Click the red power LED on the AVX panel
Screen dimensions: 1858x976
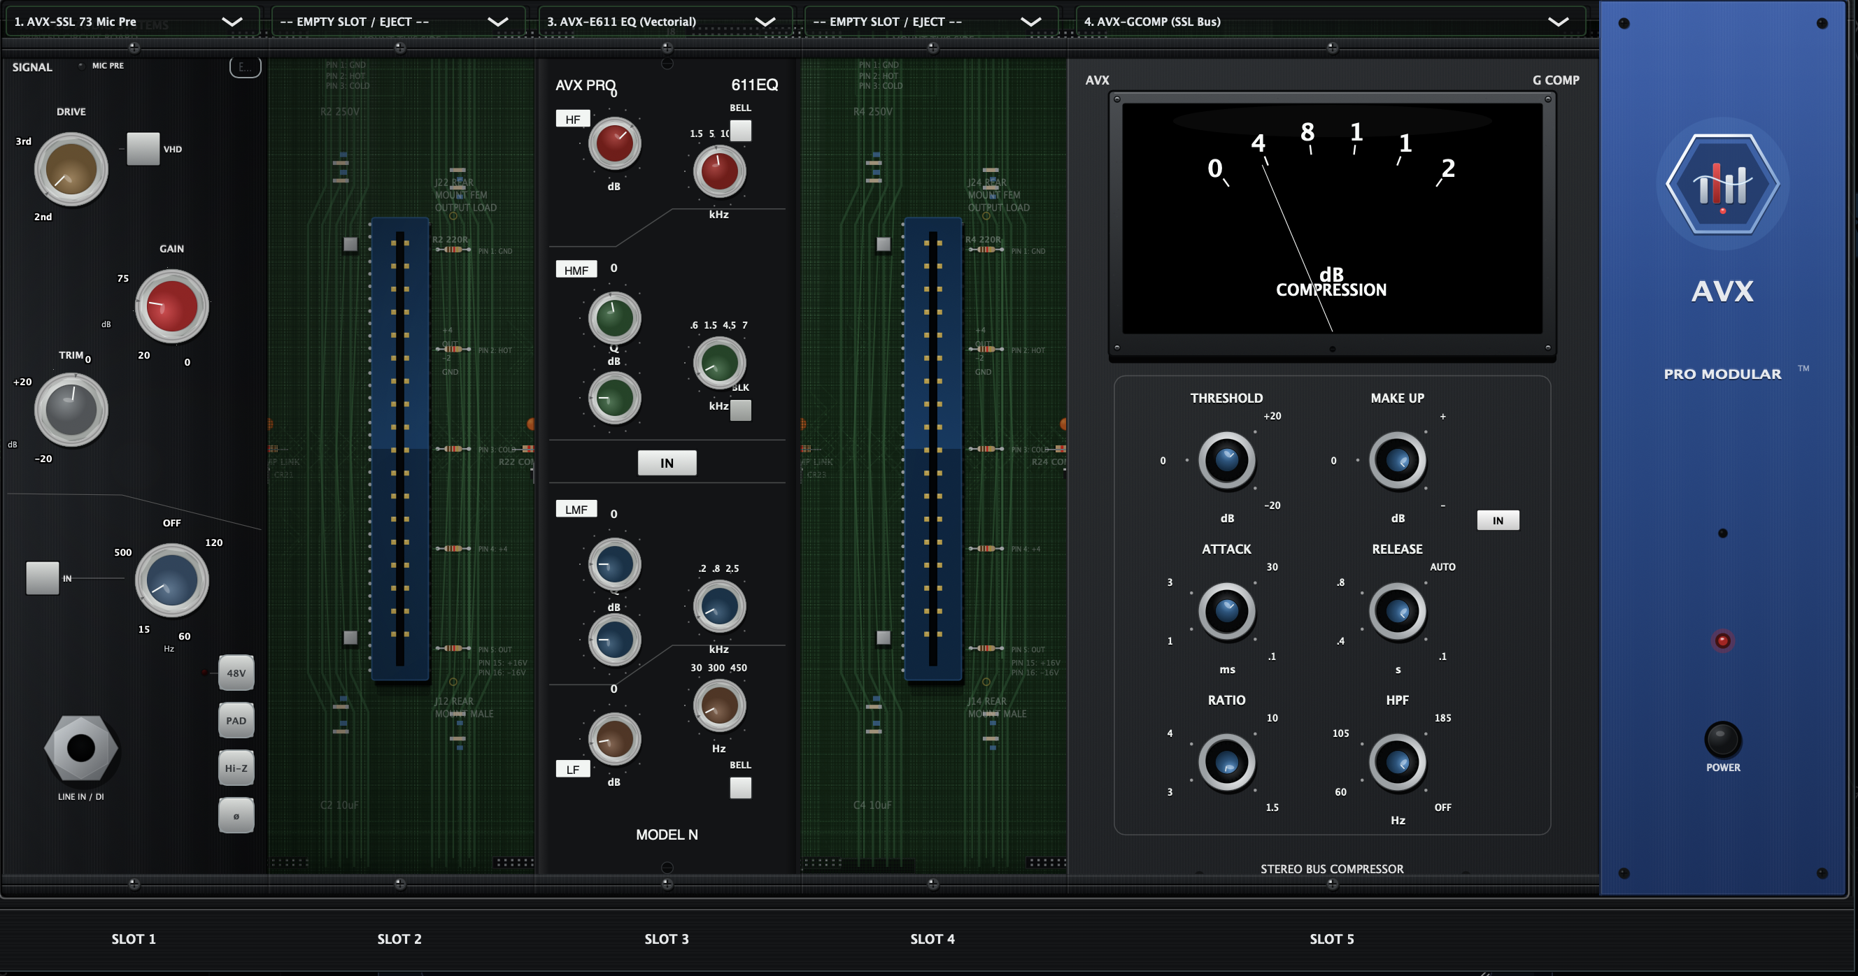1723,640
